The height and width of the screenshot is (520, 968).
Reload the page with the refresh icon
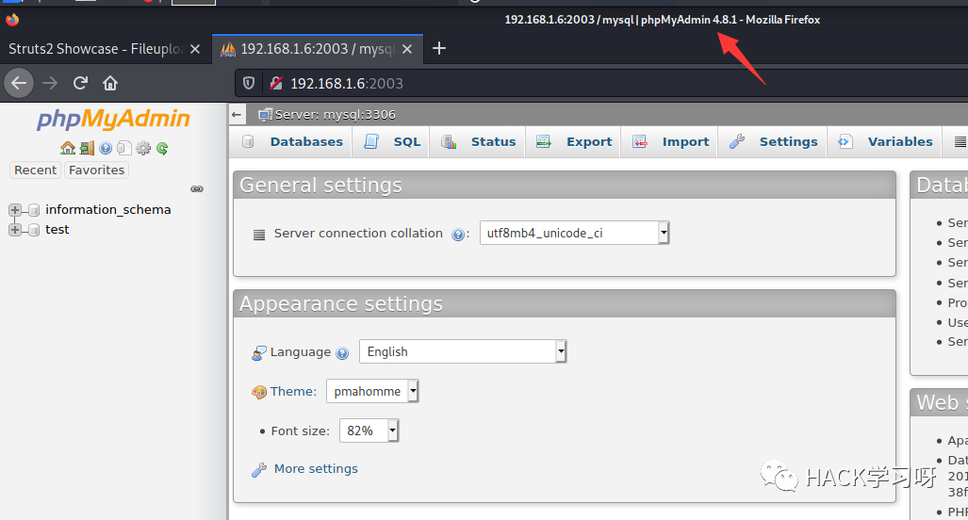click(x=80, y=83)
